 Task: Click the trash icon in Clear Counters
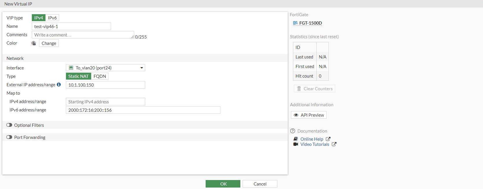(x=299, y=89)
